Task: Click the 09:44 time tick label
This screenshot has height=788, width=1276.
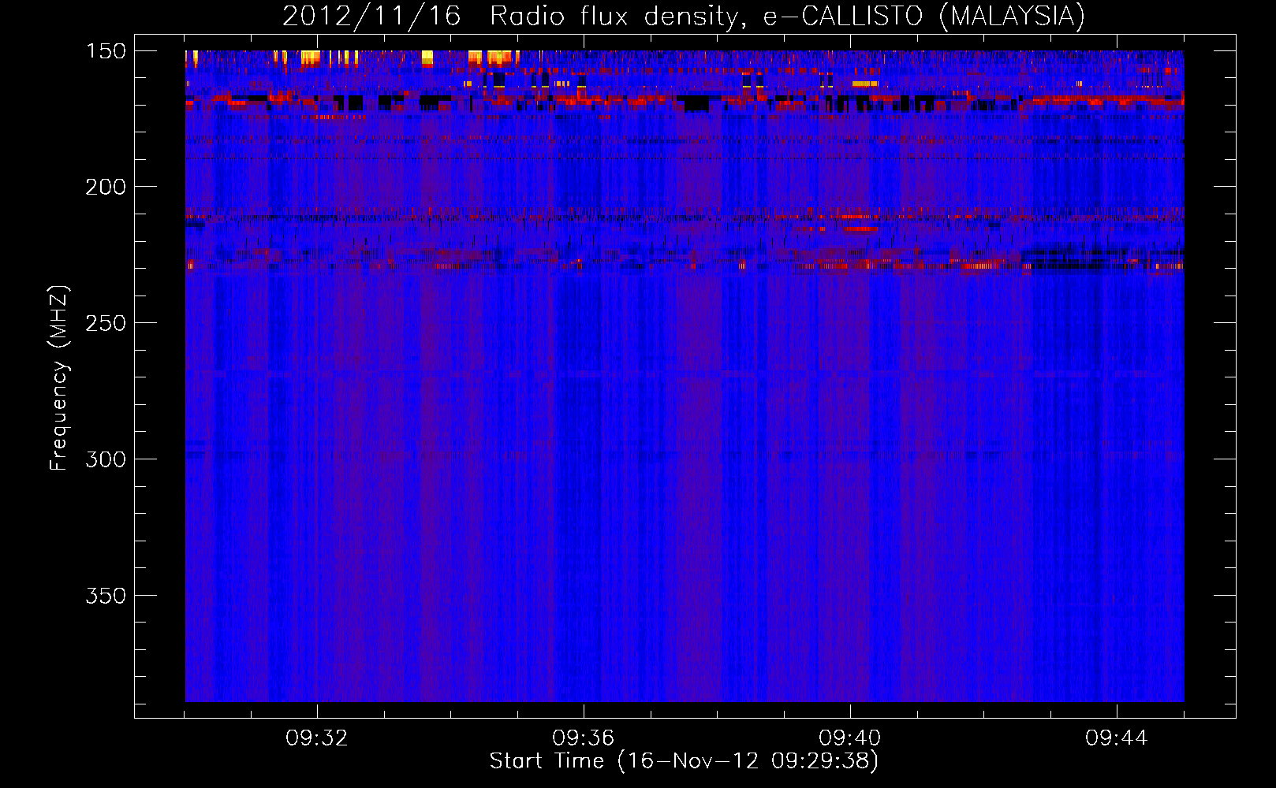Action: [x=1117, y=738]
